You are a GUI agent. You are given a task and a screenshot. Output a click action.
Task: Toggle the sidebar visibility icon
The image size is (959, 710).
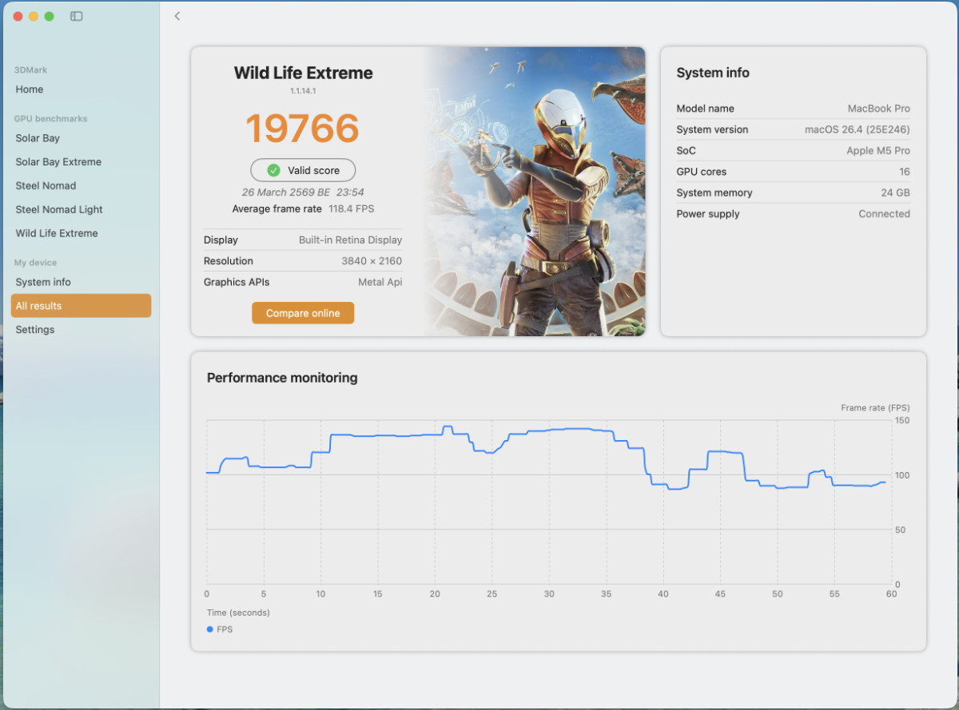76,16
